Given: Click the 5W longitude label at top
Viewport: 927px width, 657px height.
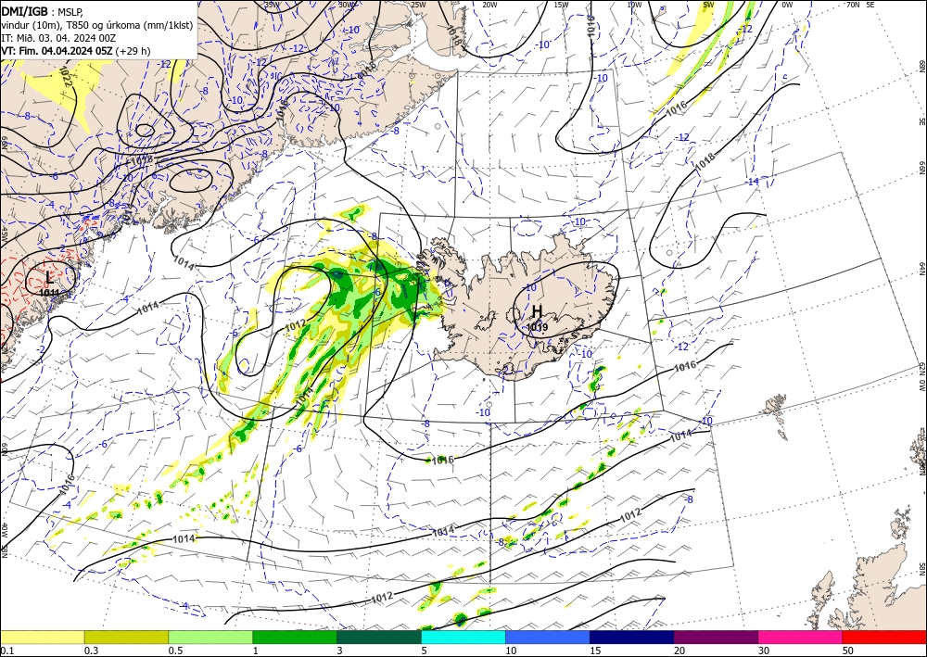Looking at the screenshot, I should 708,5.
